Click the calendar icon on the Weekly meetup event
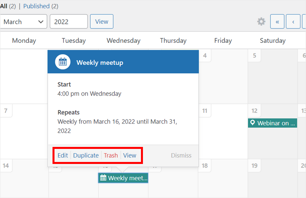This screenshot has width=306, height=198. [103, 178]
